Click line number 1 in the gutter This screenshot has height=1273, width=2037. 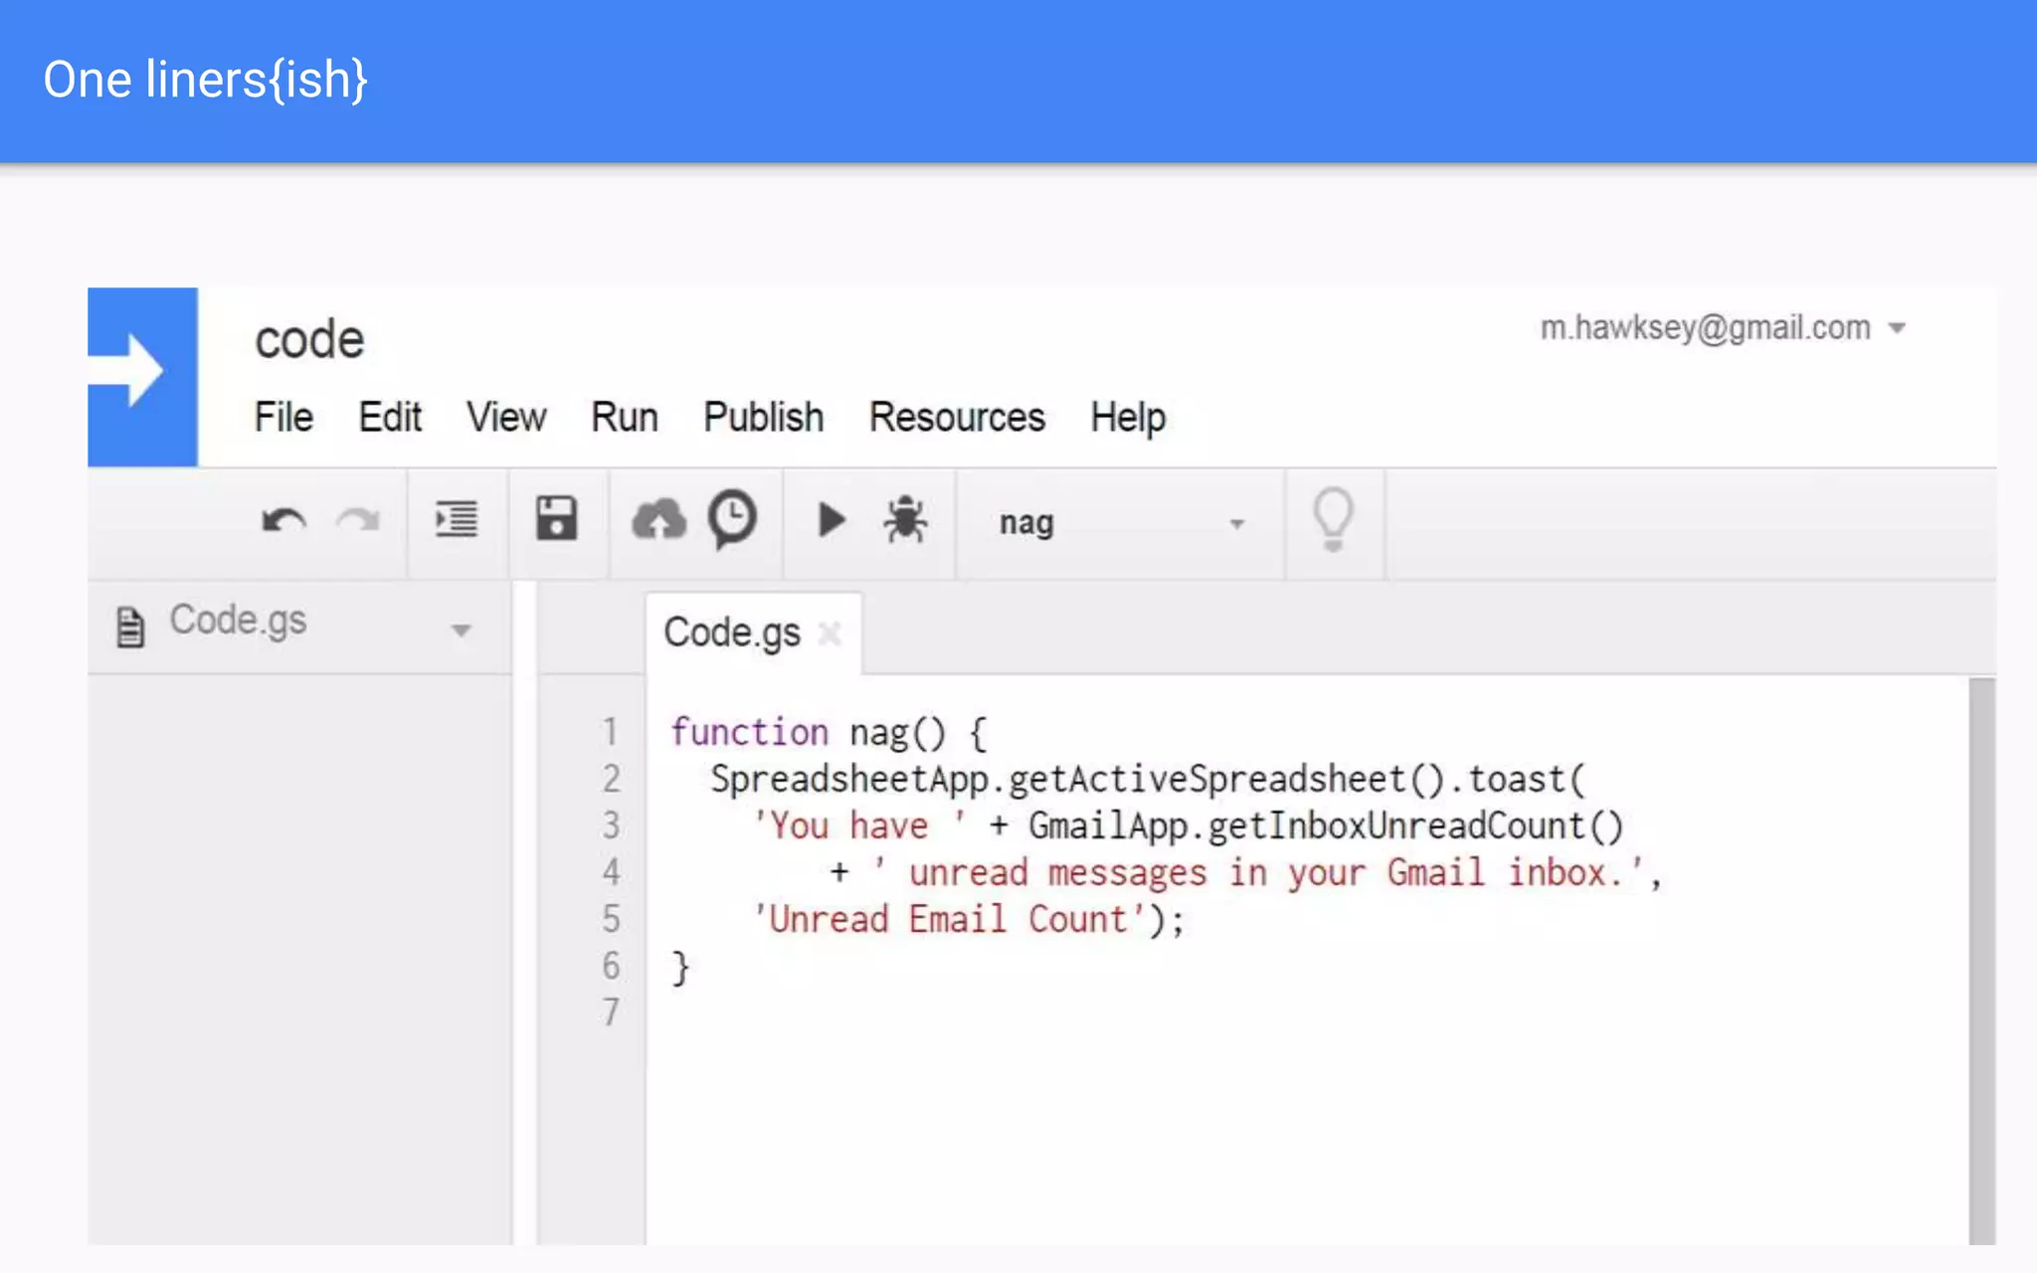click(x=611, y=732)
